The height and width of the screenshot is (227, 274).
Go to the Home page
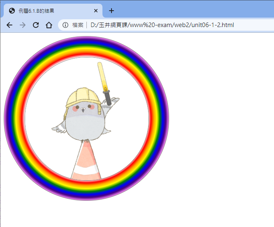49,25
